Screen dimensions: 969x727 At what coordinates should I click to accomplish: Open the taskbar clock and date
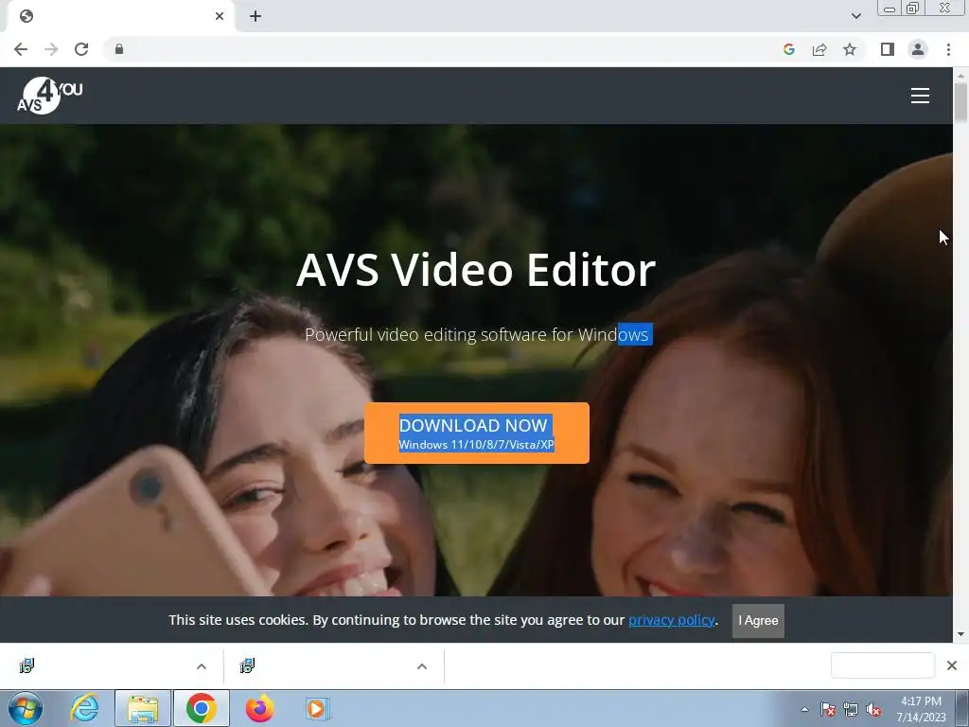point(921,709)
